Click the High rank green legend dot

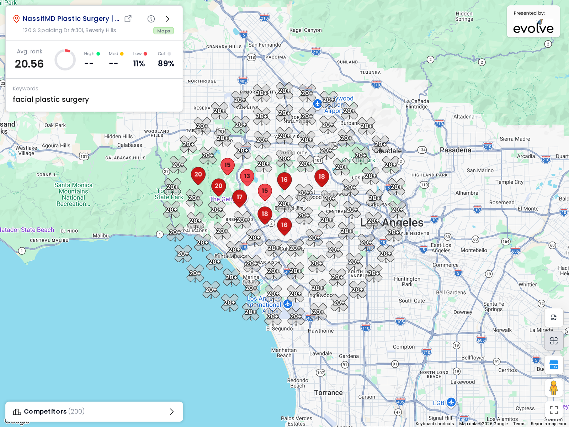[98, 54]
